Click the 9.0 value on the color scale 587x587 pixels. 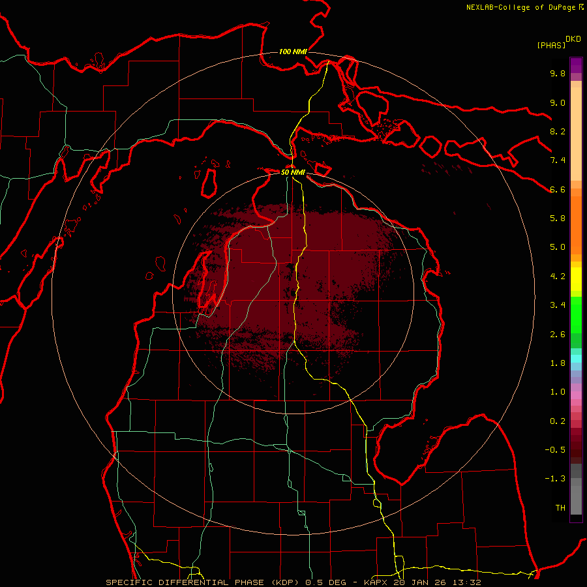[558, 102]
